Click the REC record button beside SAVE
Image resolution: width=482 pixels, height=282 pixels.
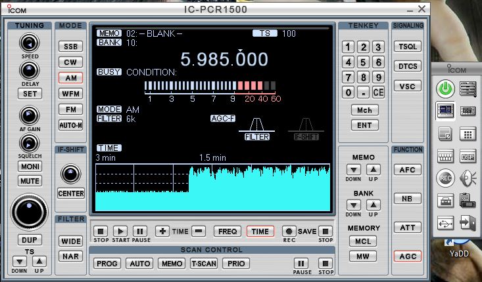tap(289, 232)
